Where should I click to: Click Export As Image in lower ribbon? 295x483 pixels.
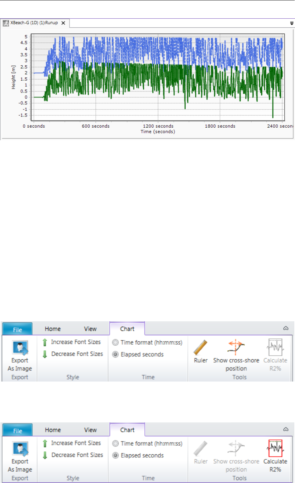pyautogui.click(x=20, y=457)
